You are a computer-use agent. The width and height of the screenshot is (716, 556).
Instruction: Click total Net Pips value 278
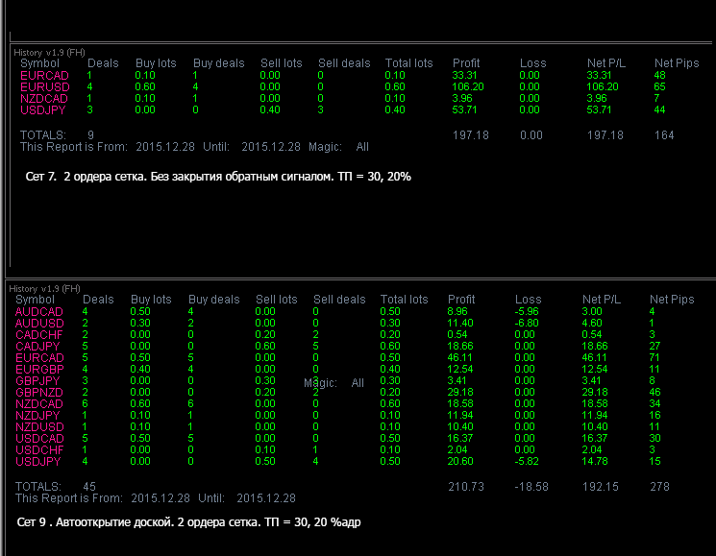tap(659, 487)
